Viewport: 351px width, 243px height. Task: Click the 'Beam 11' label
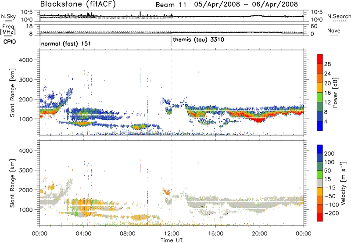171,5
